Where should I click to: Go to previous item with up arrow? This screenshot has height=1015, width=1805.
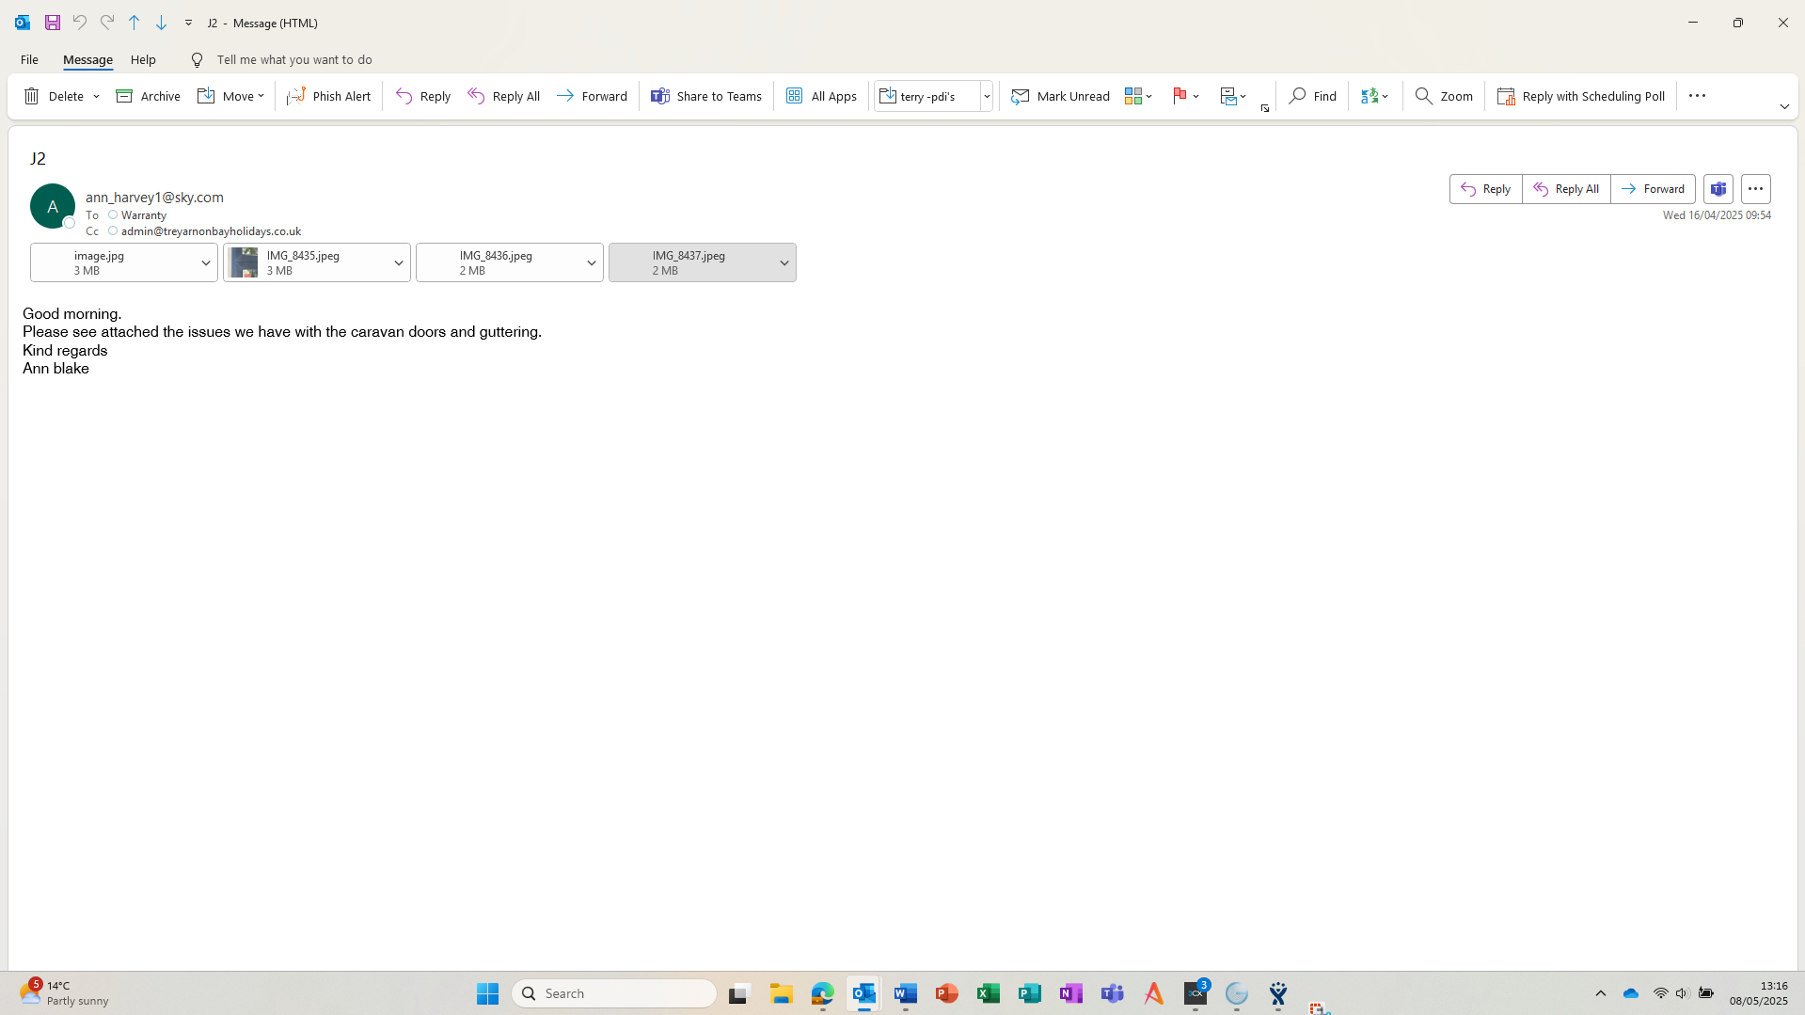(134, 23)
